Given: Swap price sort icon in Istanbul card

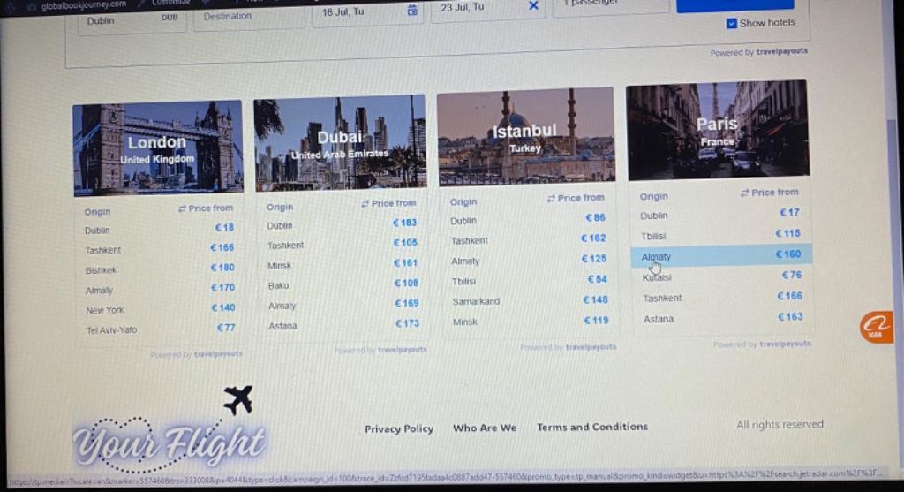Looking at the screenshot, I should (x=551, y=199).
